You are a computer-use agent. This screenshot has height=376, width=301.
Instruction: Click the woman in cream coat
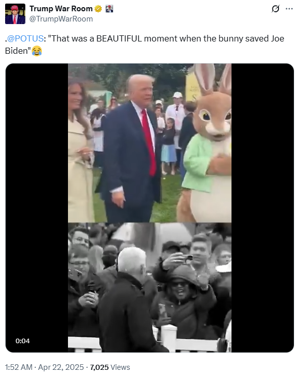(80, 151)
